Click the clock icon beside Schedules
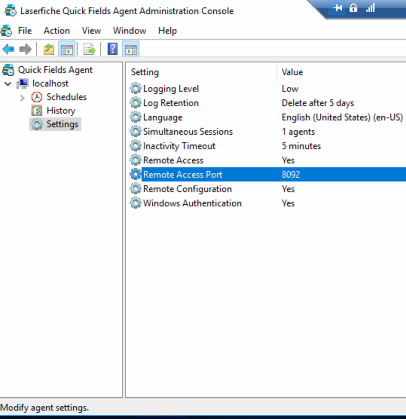The width and height of the screenshot is (406, 419). click(37, 97)
